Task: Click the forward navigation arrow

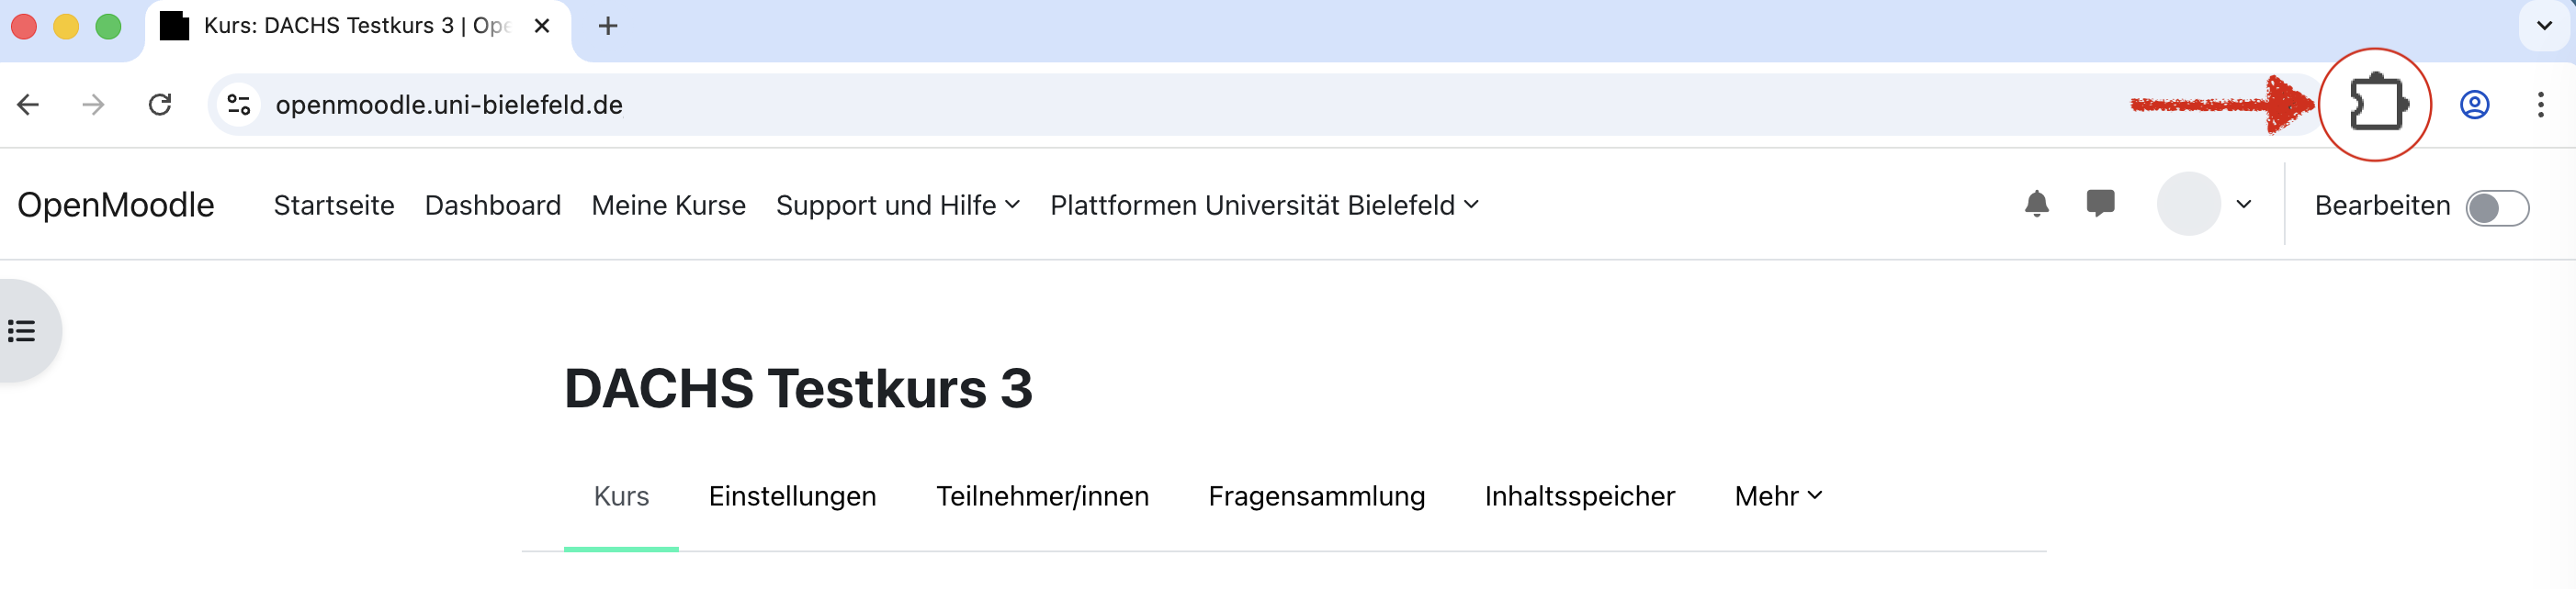Action: 94,105
